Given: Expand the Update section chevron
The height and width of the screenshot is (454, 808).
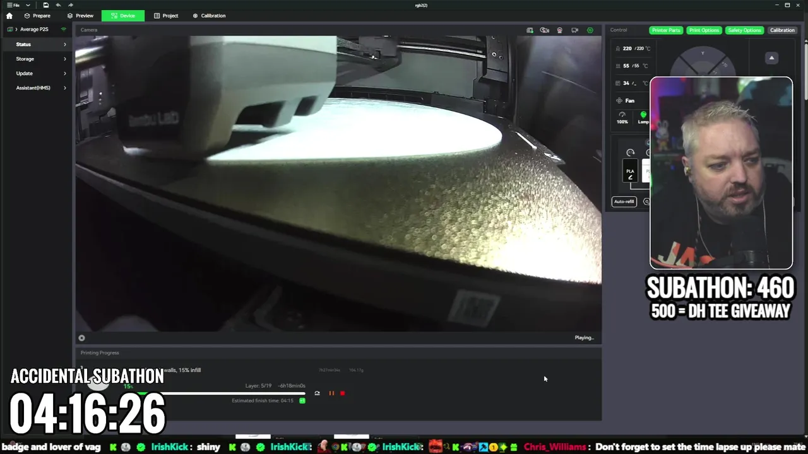Looking at the screenshot, I should 64,73.
